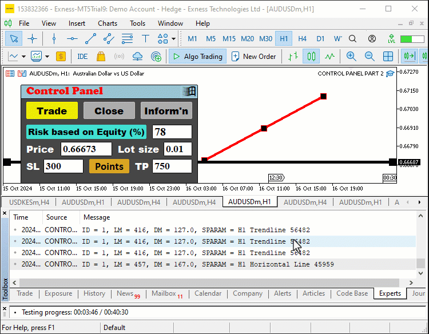
Task: Select the Fibonacci retracement tool
Action: click(x=127, y=38)
